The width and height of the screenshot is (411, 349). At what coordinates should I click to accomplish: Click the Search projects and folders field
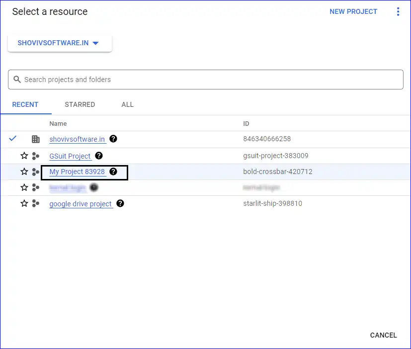click(205, 80)
